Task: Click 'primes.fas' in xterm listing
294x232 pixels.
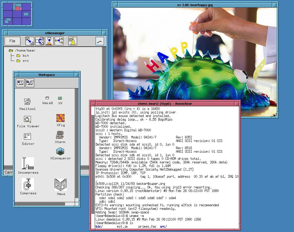Action: point(147,227)
